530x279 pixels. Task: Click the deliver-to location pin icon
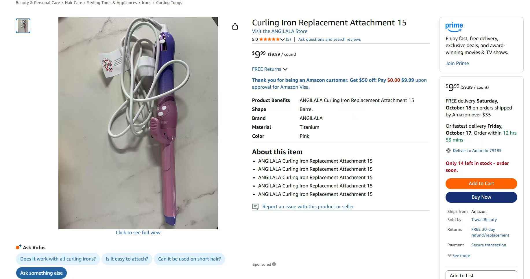point(448,151)
